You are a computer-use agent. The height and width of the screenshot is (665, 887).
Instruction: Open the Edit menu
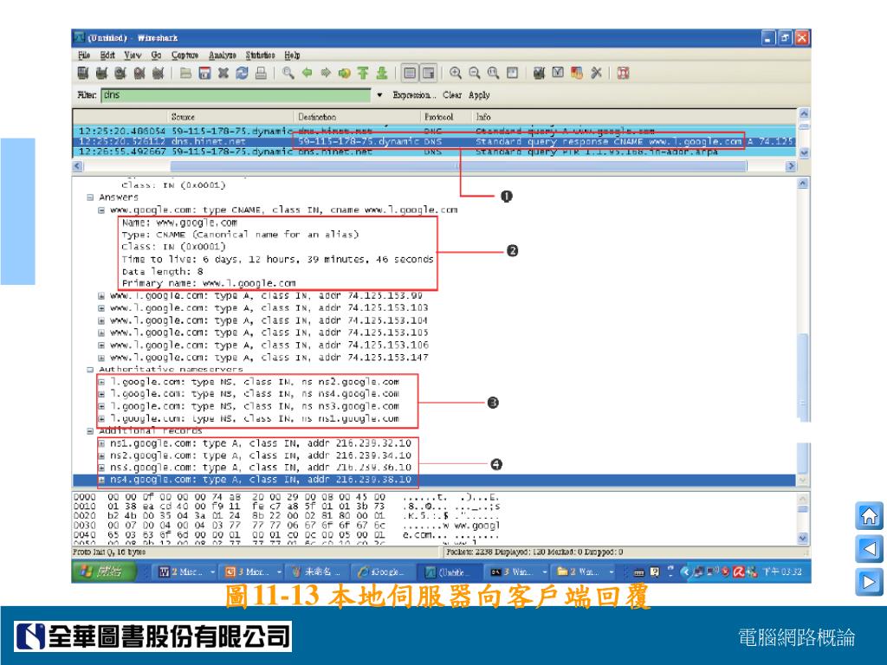pyautogui.click(x=107, y=55)
